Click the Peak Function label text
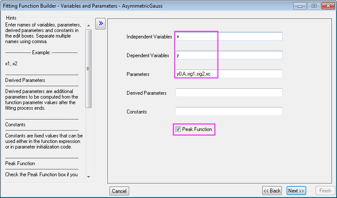 pyautogui.click(x=197, y=129)
